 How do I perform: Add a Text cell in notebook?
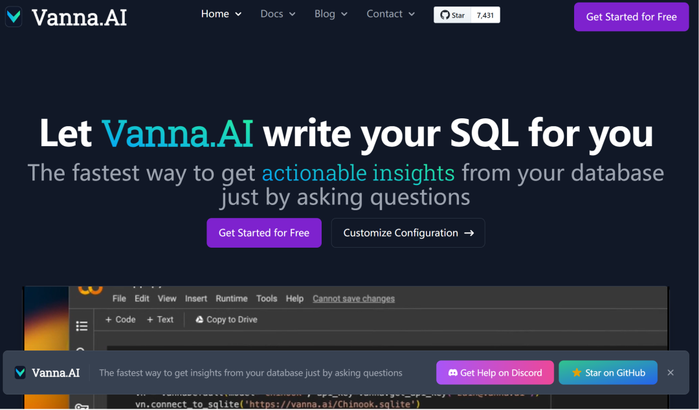[160, 319]
